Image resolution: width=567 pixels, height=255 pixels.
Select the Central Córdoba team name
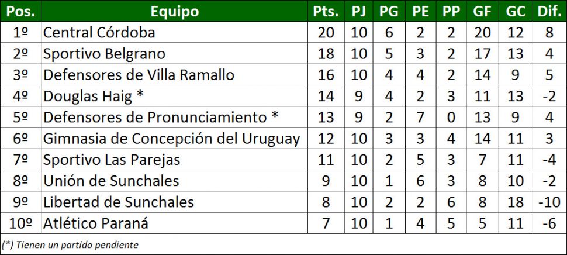tap(99, 33)
